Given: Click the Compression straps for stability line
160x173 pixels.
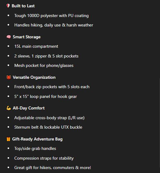Looking at the screenshot, I should coord(44,158).
